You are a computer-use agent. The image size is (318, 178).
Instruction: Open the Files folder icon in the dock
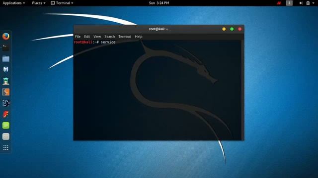pyautogui.click(x=6, y=59)
